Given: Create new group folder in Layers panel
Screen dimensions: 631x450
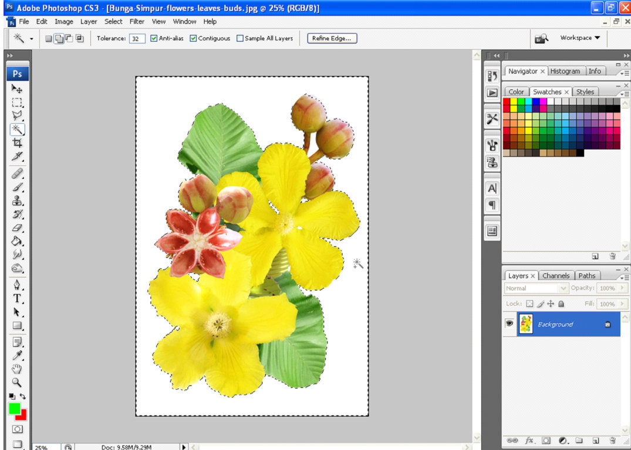Looking at the screenshot, I should click(x=579, y=441).
